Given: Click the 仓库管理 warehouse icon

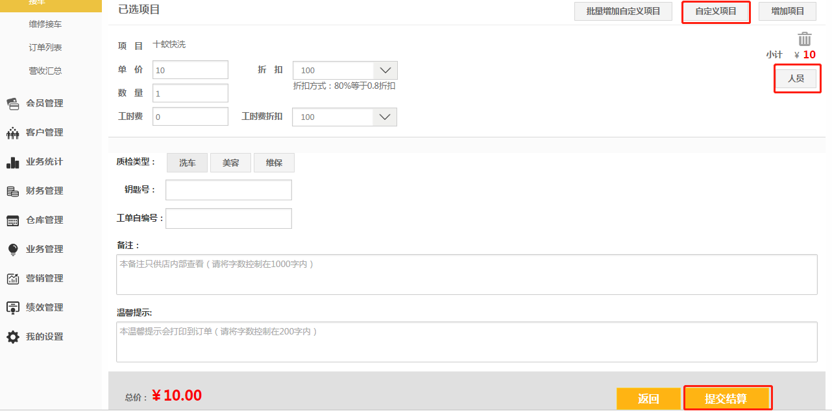Looking at the screenshot, I should pyautogui.click(x=13, y=220).
